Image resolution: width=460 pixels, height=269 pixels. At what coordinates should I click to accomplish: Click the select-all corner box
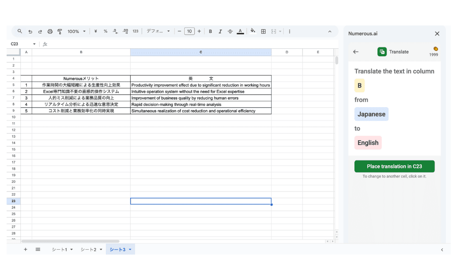coord(14,52)
